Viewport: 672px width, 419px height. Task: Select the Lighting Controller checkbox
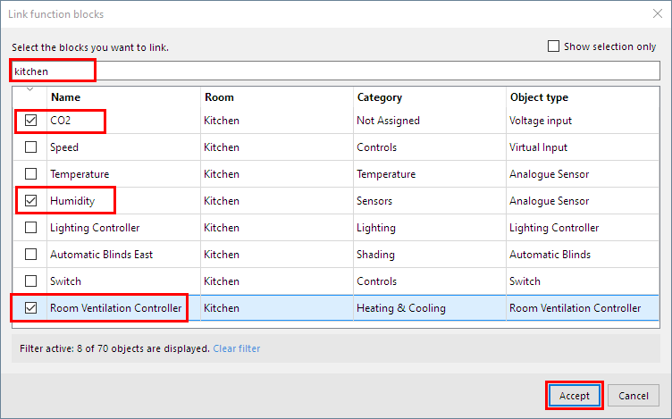click(x=31, y=228)
